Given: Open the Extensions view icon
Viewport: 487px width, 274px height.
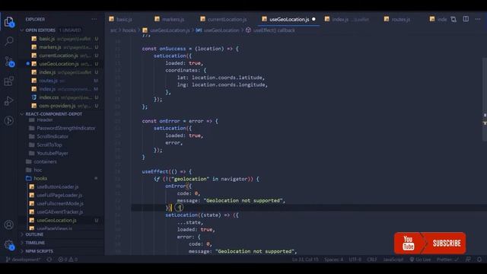Looking at the screenshot, I should click(9, 81).
